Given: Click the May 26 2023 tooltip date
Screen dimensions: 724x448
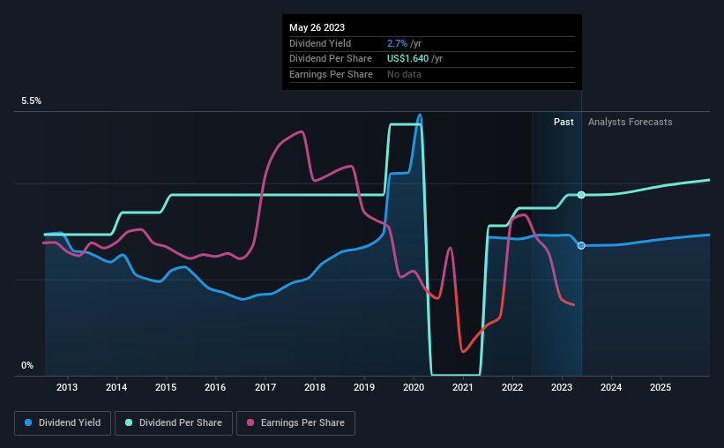Looking at the screenshot, I should [x=317, y=27].
